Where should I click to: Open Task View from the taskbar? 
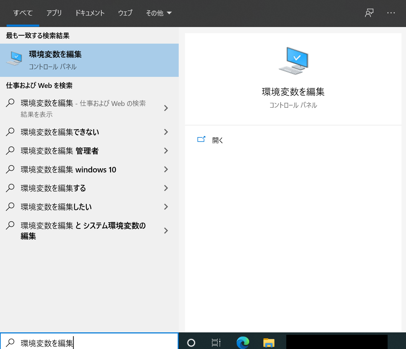click(216, 342)
